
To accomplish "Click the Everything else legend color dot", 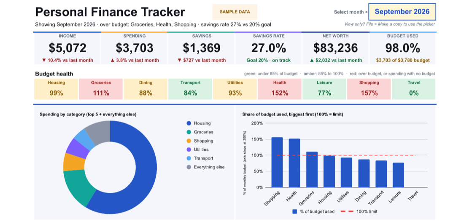I will 189,167.
